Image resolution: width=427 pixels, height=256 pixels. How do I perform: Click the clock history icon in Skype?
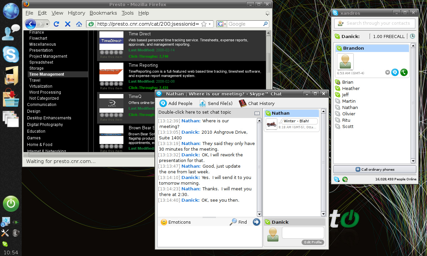pyautogui.click(x=413, y=36)
